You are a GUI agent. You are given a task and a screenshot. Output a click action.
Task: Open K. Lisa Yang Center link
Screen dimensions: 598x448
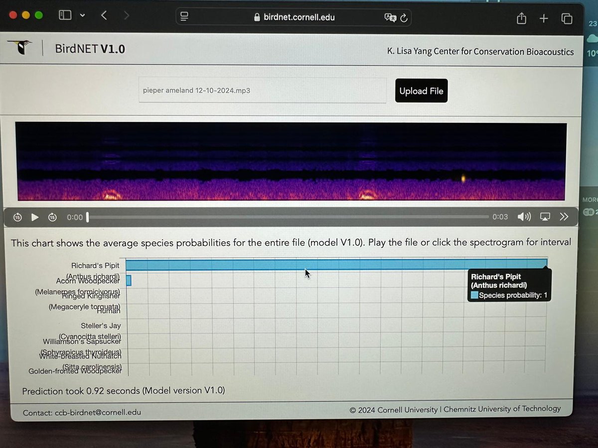click(x=480, y=52)
